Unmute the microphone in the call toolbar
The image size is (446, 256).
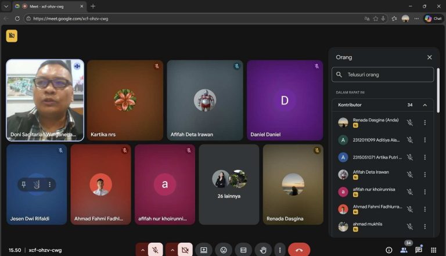[x=155, y=250]
